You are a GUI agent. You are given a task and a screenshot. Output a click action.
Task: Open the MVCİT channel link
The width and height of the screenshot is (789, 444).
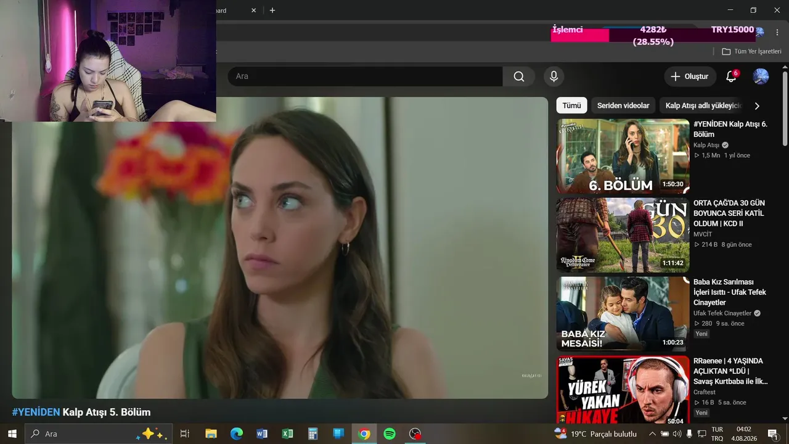[x=703, y=234]
